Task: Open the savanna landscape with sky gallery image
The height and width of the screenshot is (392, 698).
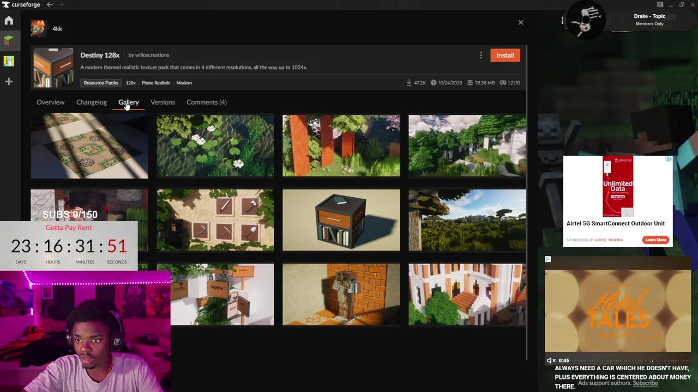Action: (x=467, y=220)
